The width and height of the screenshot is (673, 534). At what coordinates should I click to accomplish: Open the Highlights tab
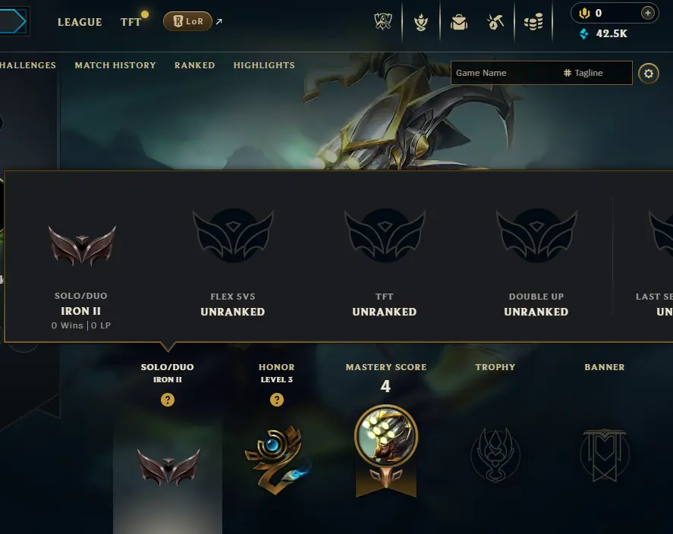point(264,65)
